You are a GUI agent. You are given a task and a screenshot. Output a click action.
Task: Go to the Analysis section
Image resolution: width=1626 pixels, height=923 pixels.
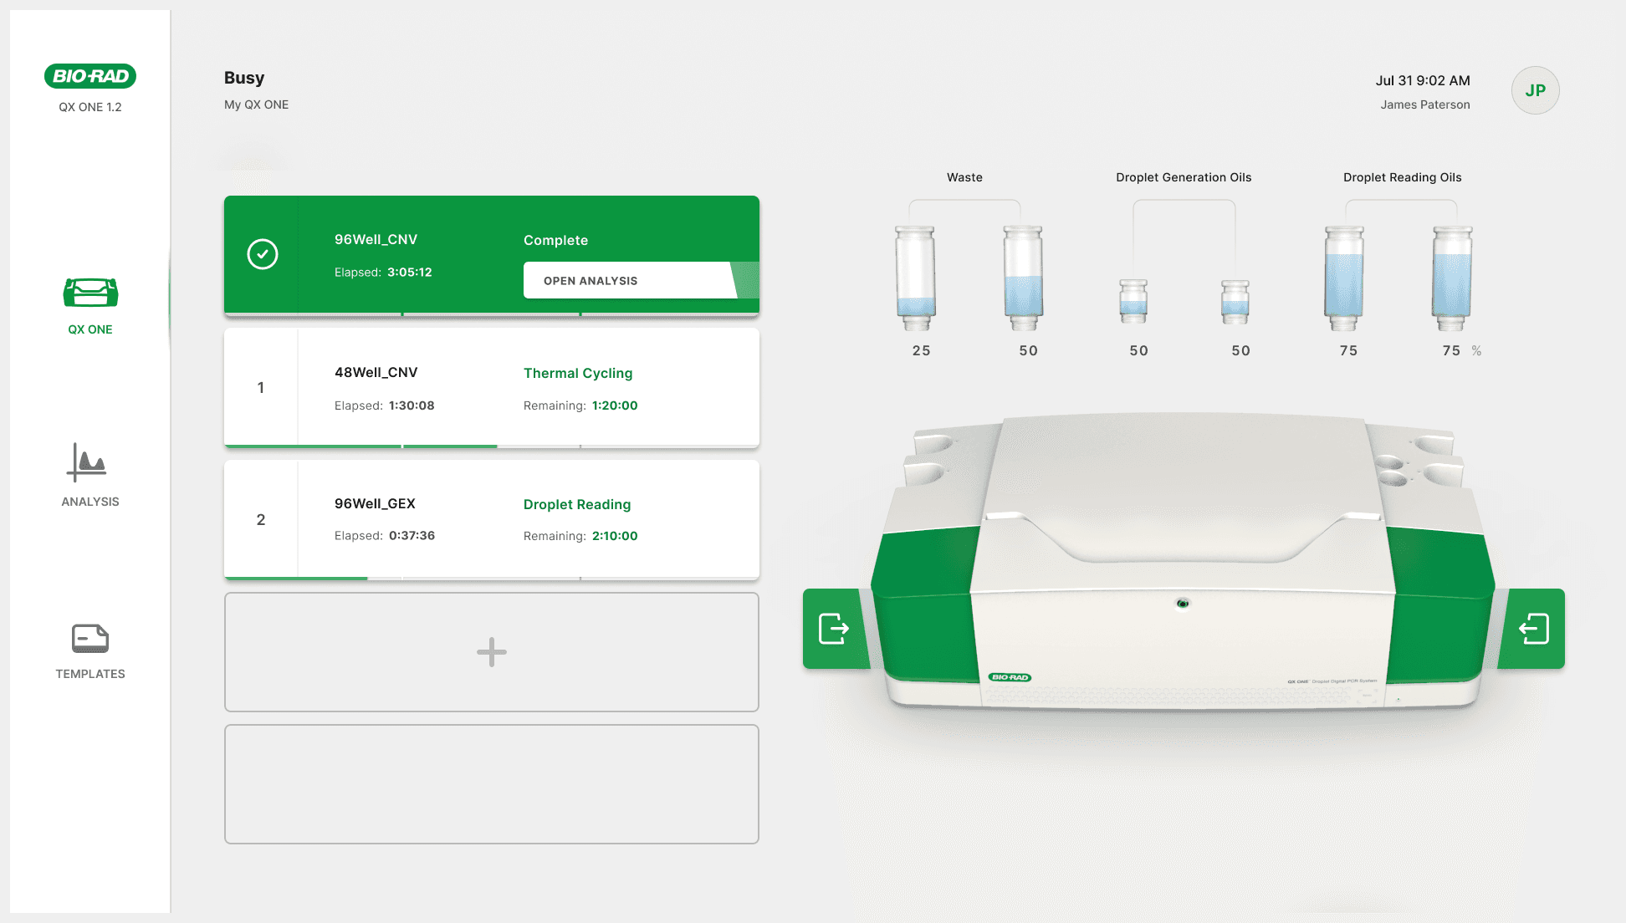point(90,474)
